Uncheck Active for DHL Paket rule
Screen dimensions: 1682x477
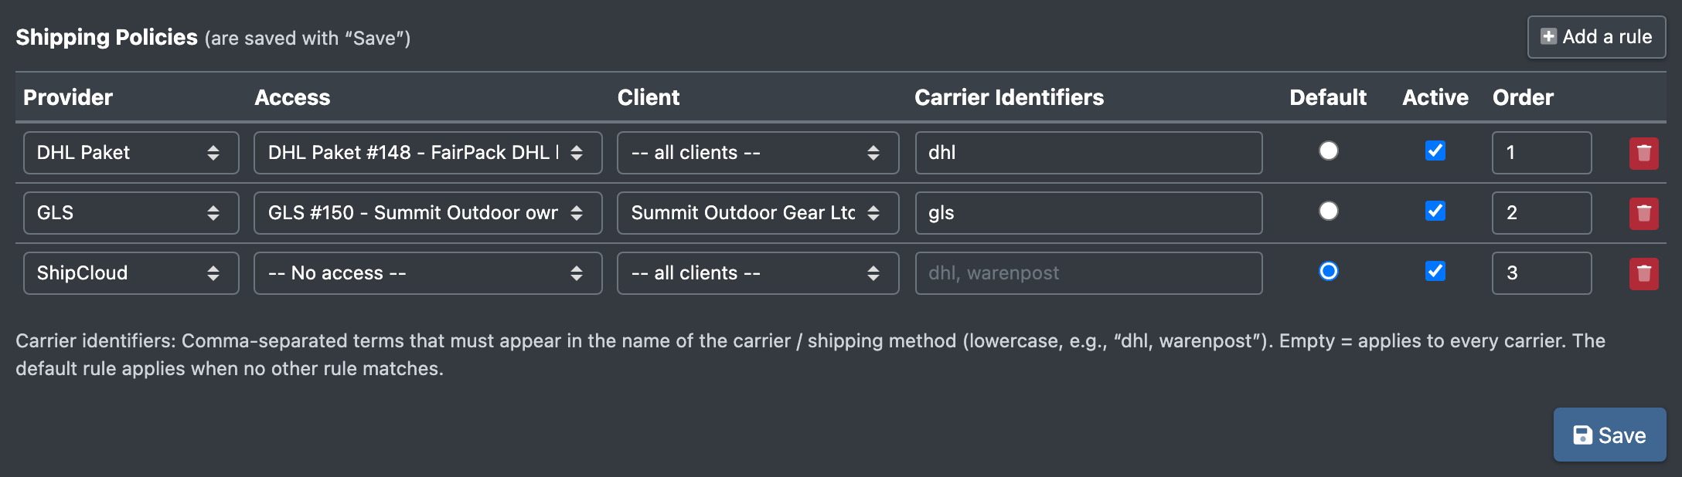click(x=1435, y=151)
